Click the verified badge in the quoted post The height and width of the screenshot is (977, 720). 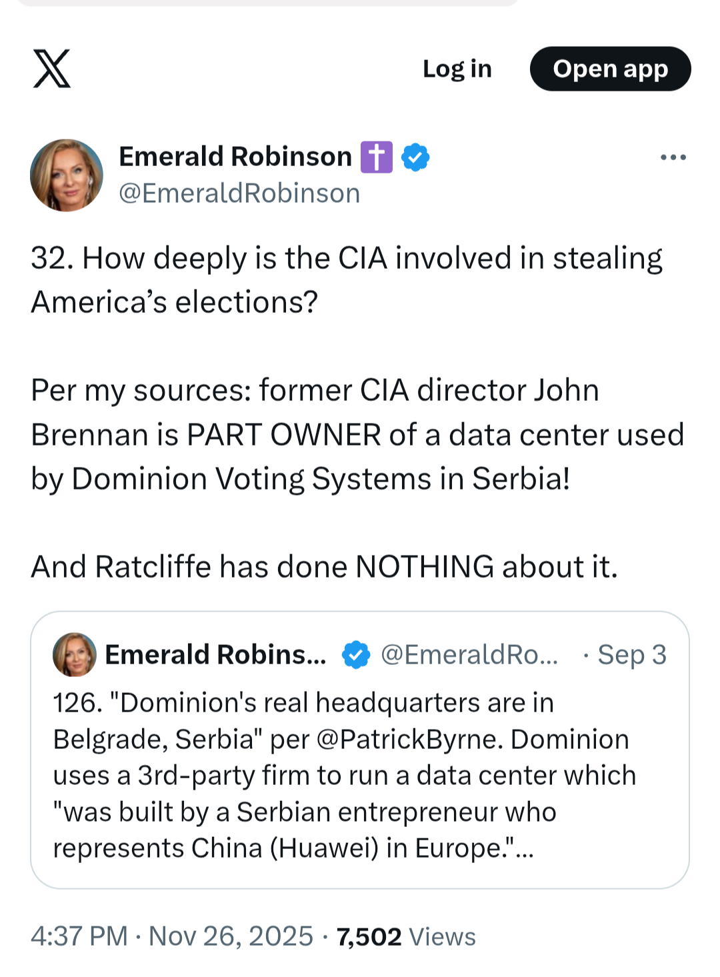(356, 655)
